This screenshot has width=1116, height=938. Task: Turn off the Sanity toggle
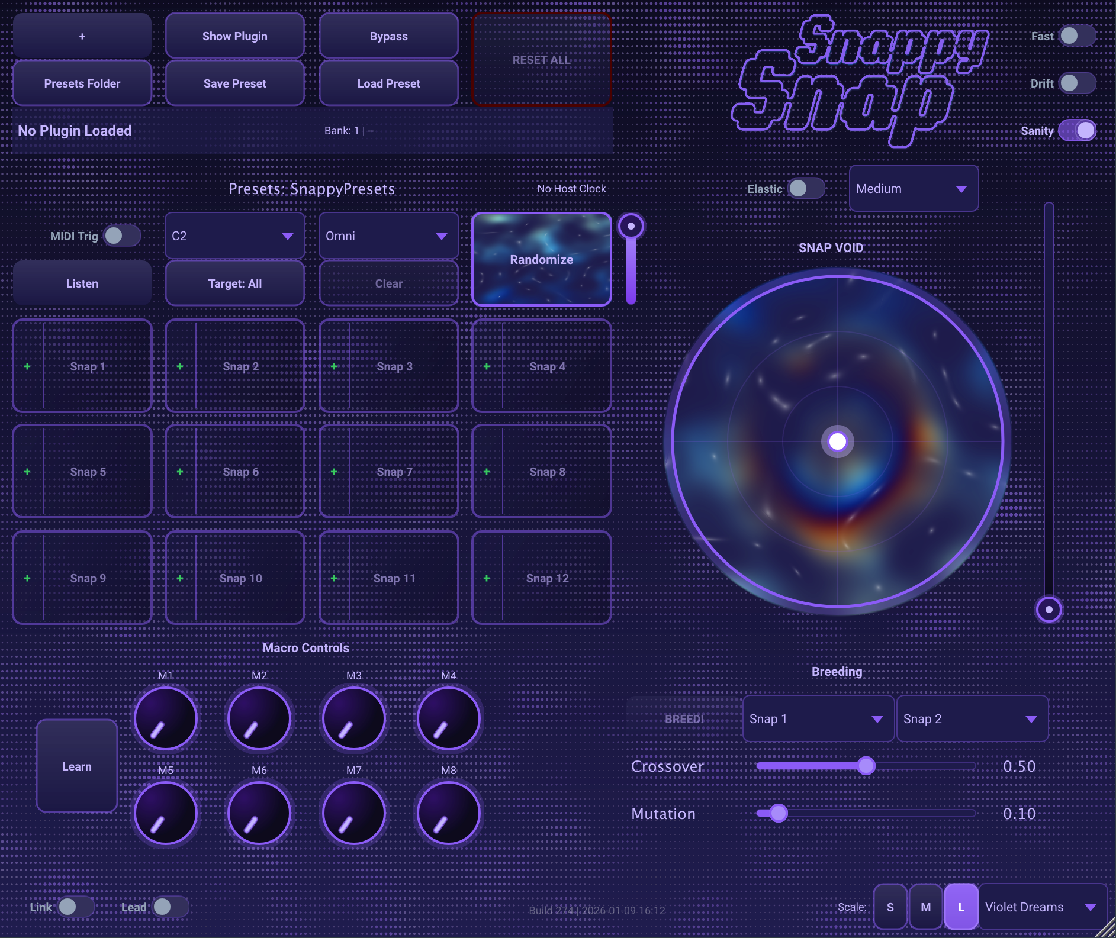point(1076,130)
